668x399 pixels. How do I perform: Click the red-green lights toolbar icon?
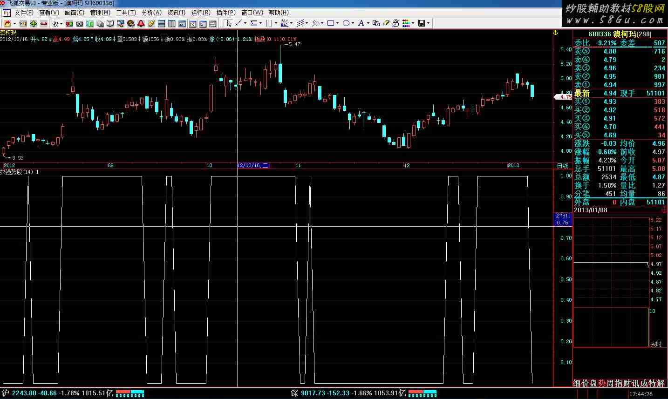coord(69,23)
